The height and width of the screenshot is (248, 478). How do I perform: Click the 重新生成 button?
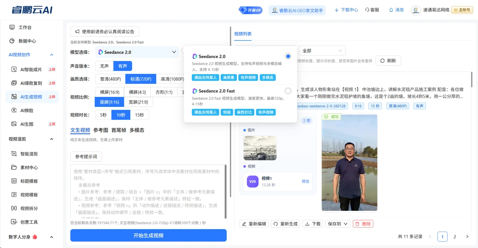285,224
